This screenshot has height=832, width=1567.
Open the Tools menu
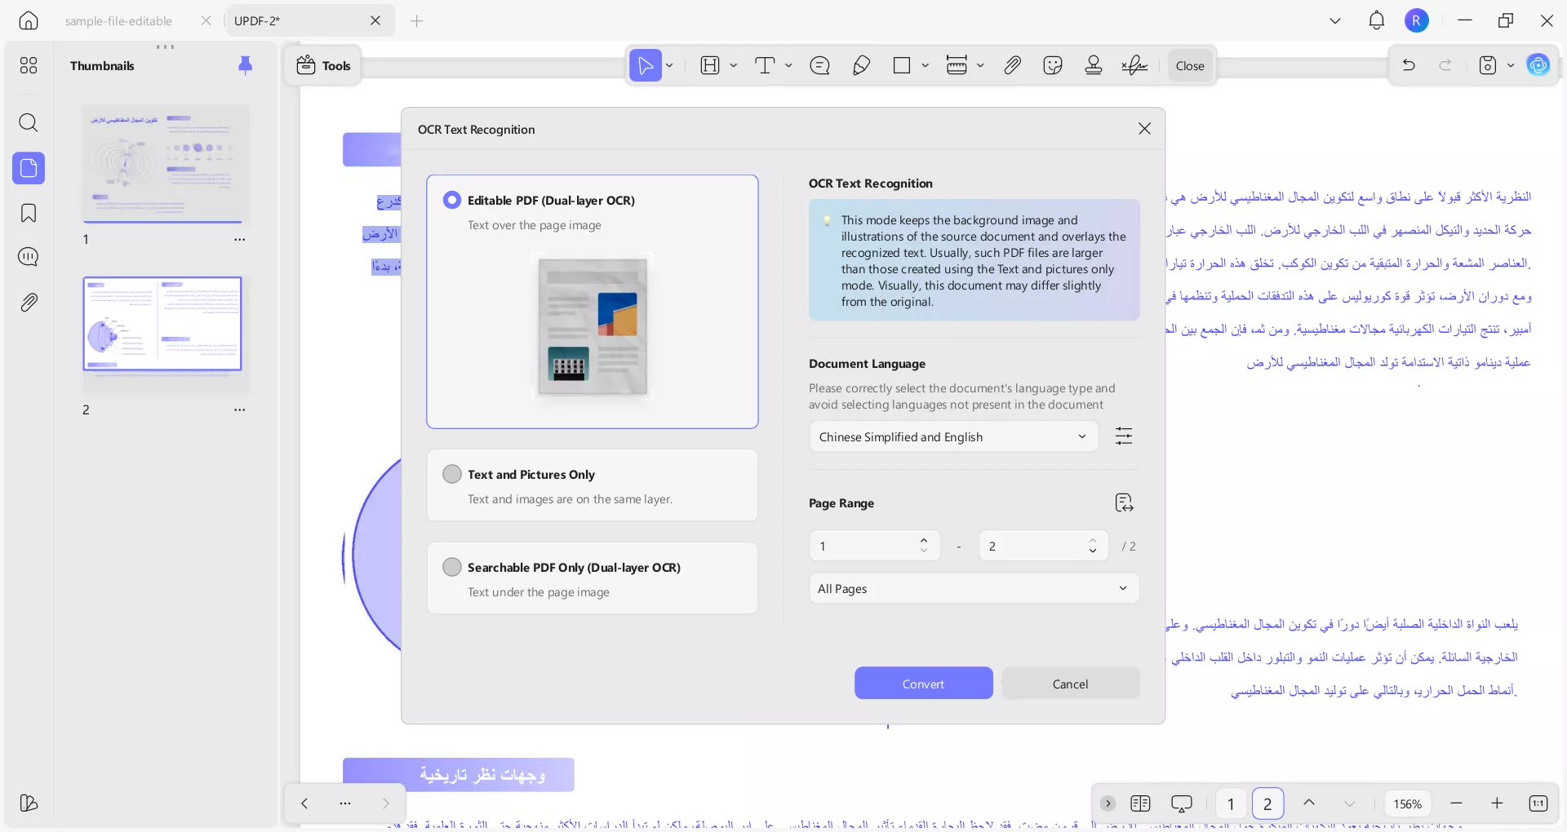click(x=323, y=66)
